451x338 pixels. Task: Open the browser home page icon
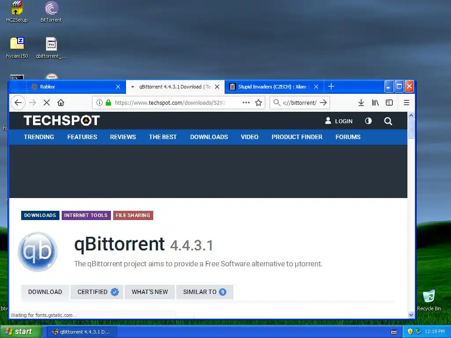pyautogui.click(x=61, y=103)
